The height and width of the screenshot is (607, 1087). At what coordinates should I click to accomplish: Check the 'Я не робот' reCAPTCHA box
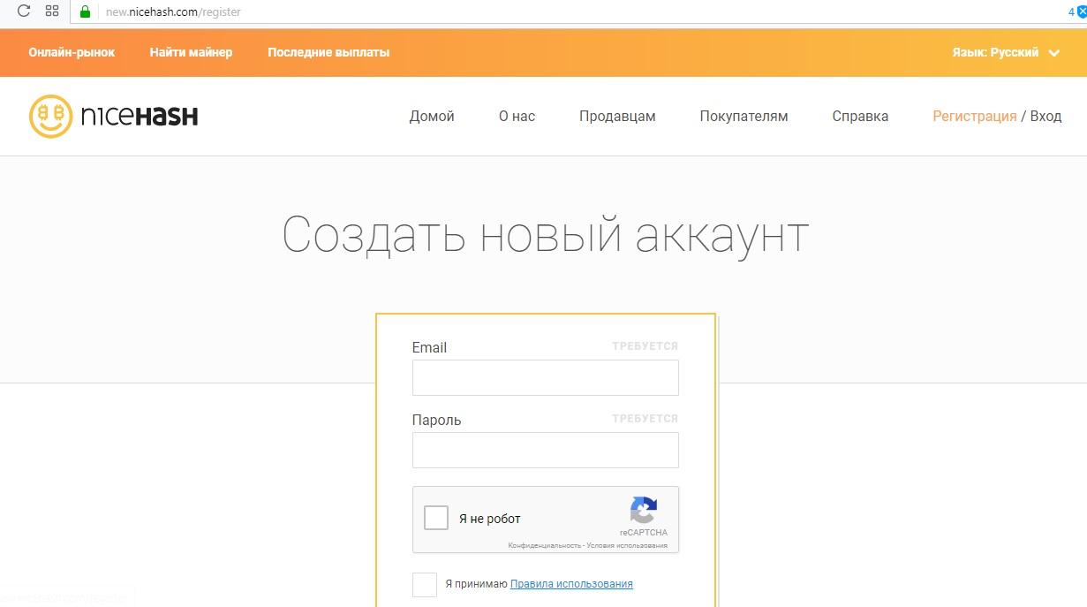pyautogui.click(x=436, y=518)
